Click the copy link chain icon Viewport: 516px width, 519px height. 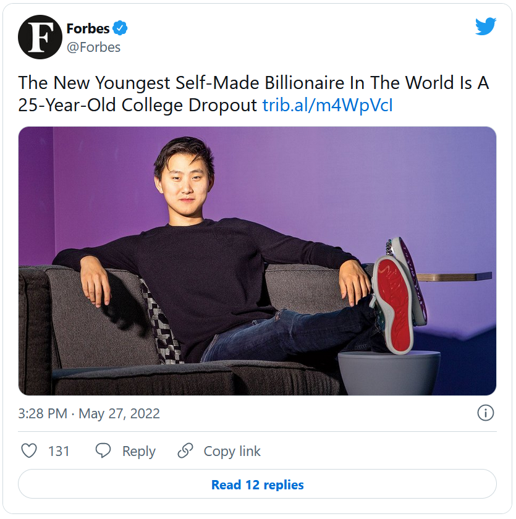tap(185, 451)
